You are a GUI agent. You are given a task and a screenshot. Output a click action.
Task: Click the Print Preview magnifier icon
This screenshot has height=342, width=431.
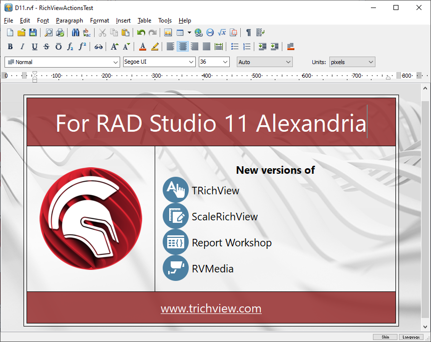(x=49, y=33)
